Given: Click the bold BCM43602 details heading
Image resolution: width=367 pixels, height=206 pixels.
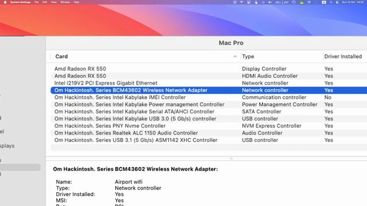Looking at the screenshot, I should [135, 169].
